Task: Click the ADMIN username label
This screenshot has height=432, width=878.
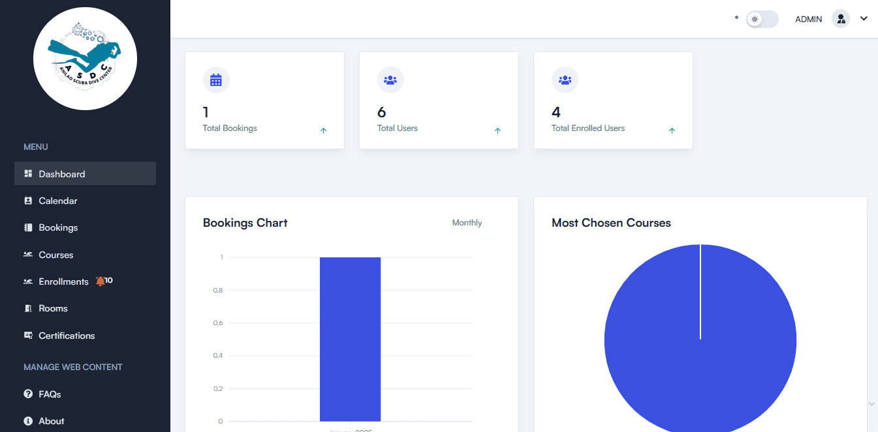Action: coord(808,20)
